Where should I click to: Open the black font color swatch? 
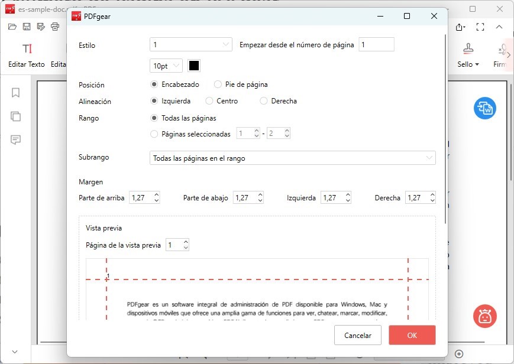tap(194, 66)
